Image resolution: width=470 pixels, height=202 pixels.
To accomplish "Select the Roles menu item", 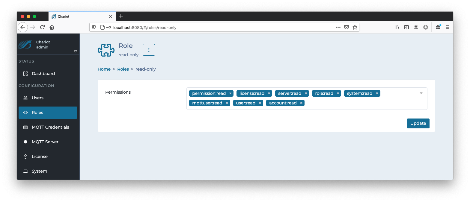I will [48, 113].
